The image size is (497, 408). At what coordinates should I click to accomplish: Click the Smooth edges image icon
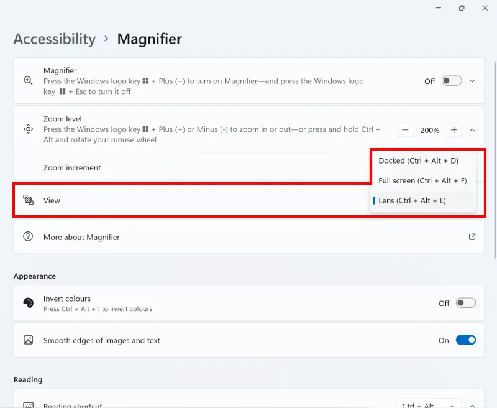28,340
